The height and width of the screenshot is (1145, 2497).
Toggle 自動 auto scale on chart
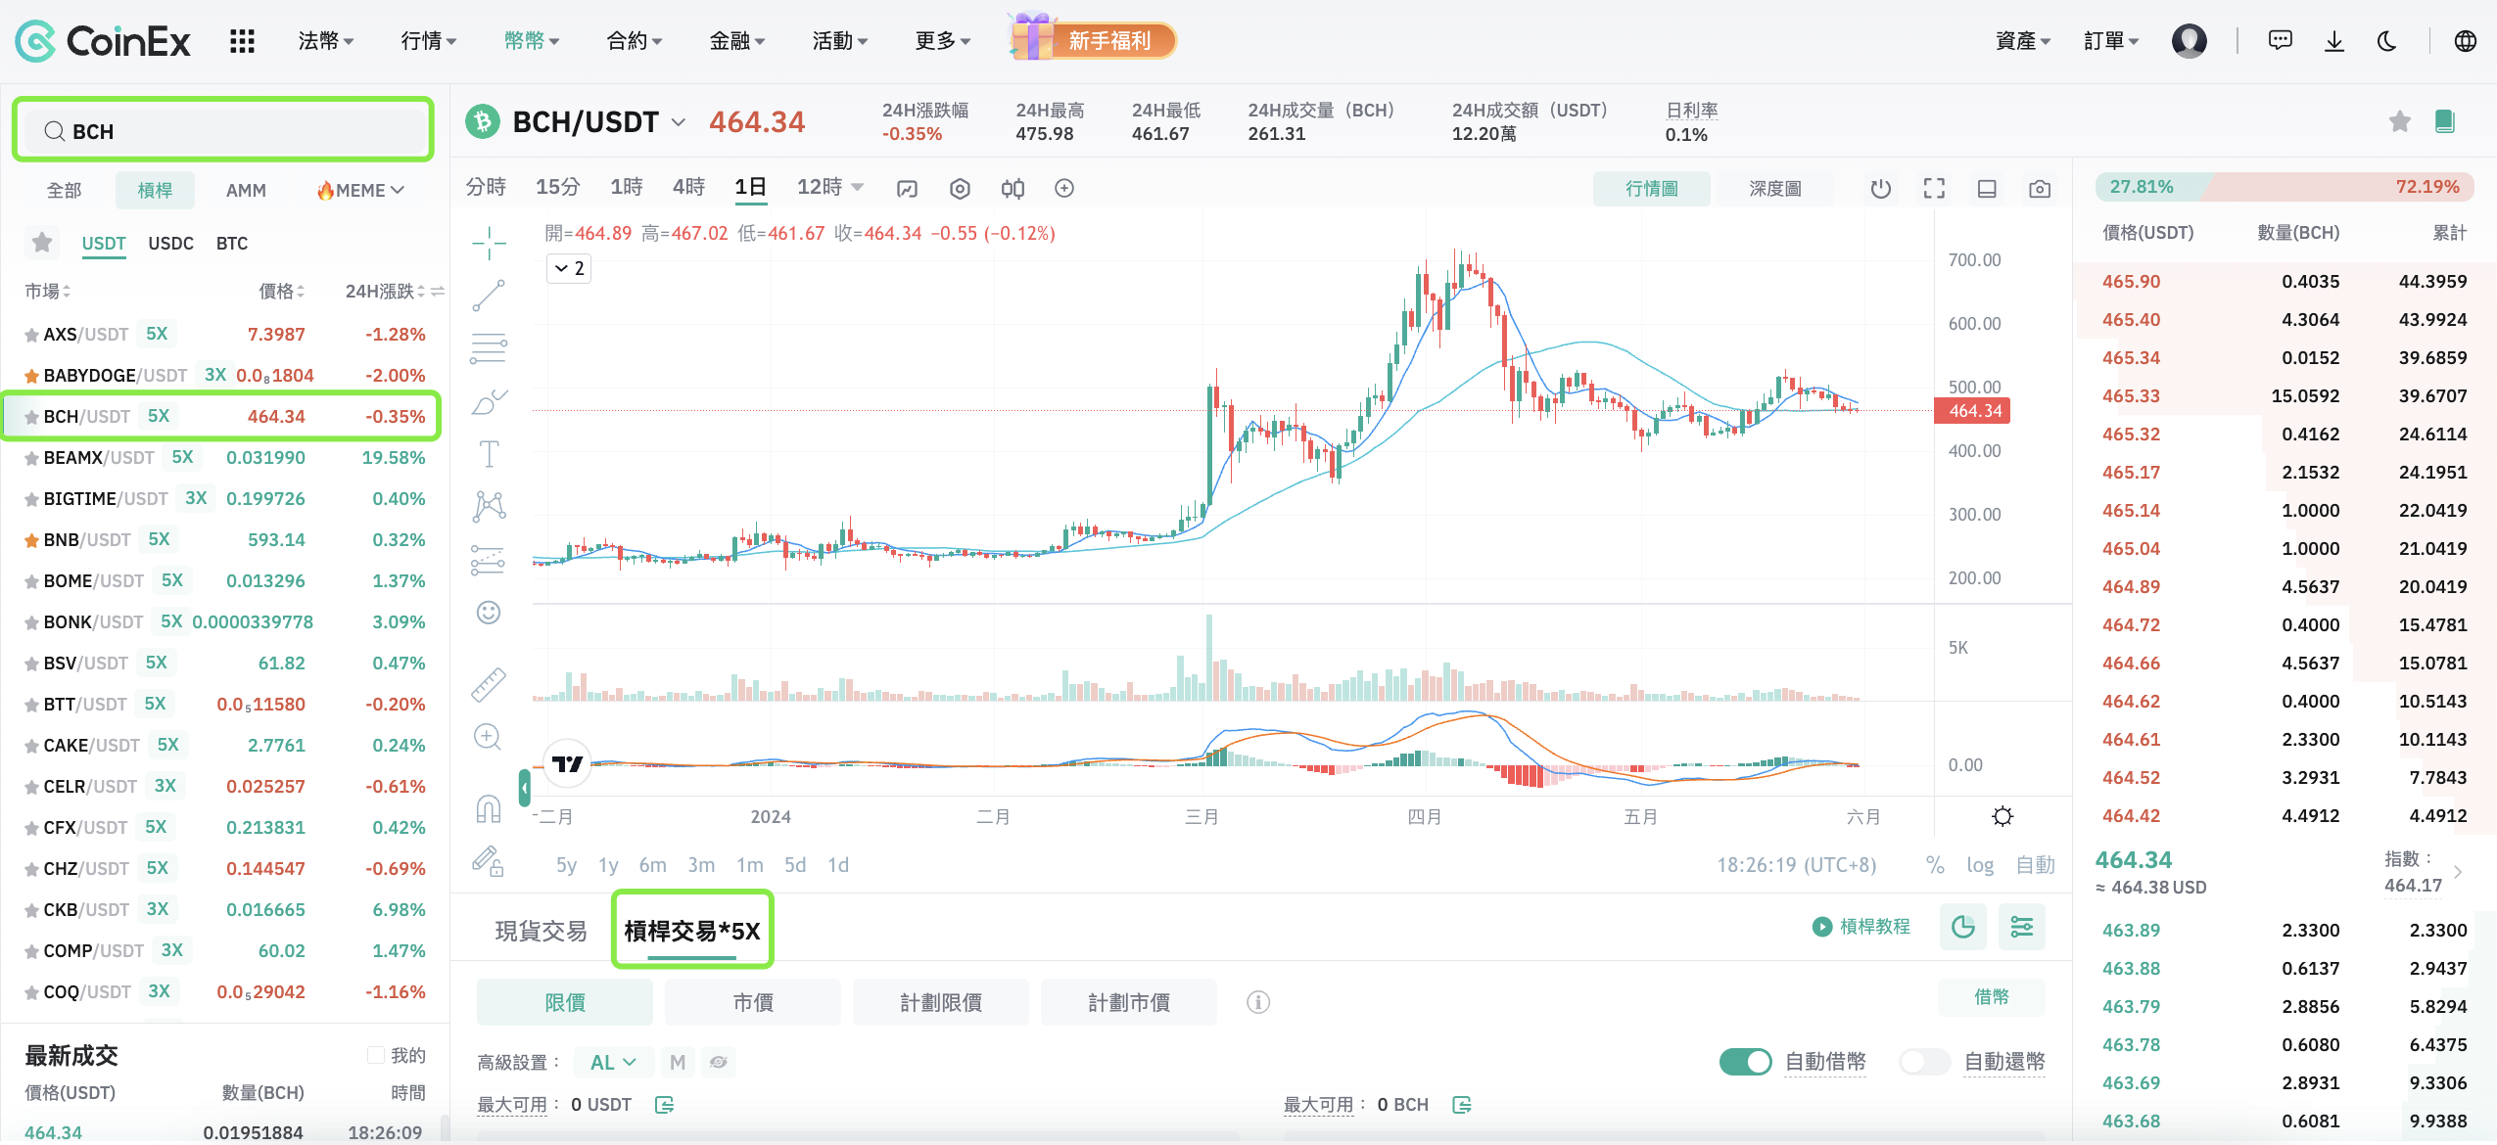click(x=2035, y=865)
